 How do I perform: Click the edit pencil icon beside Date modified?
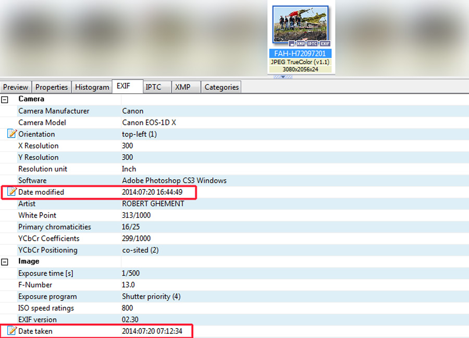[x=11, y=192]
